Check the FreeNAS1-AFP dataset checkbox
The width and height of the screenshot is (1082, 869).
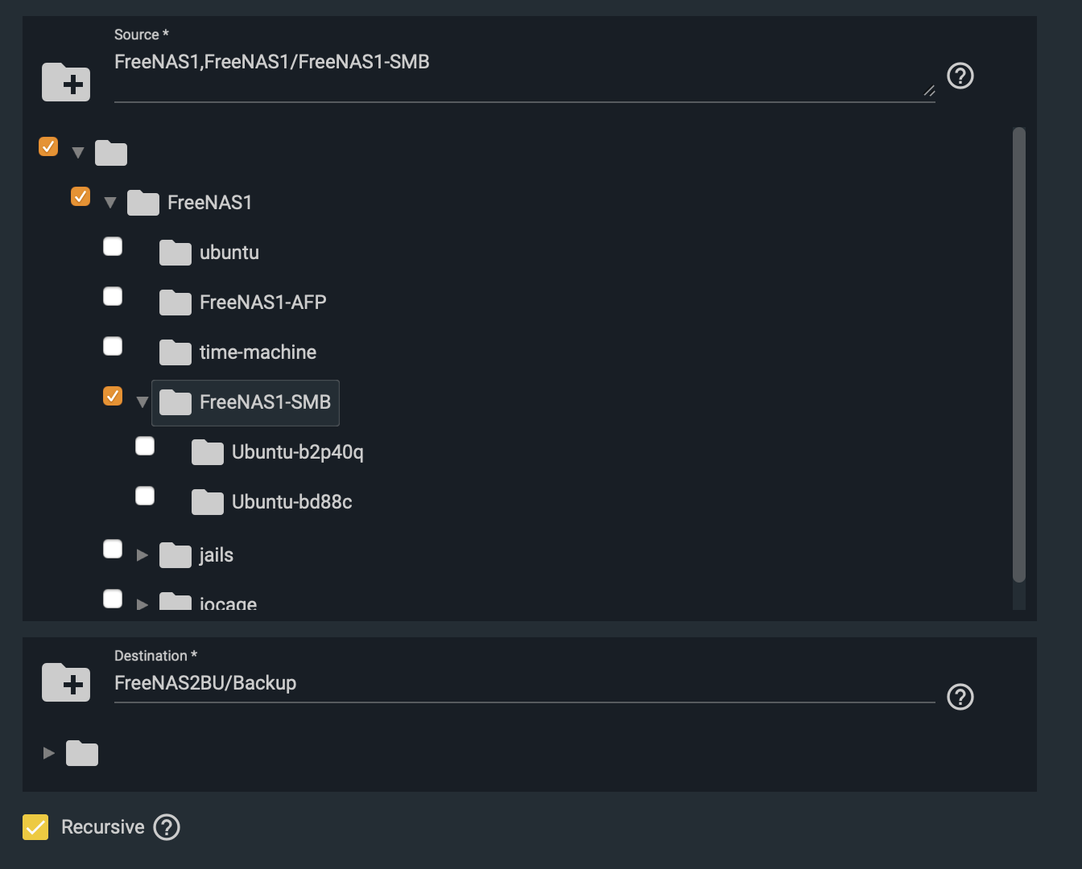pos(113,296)
